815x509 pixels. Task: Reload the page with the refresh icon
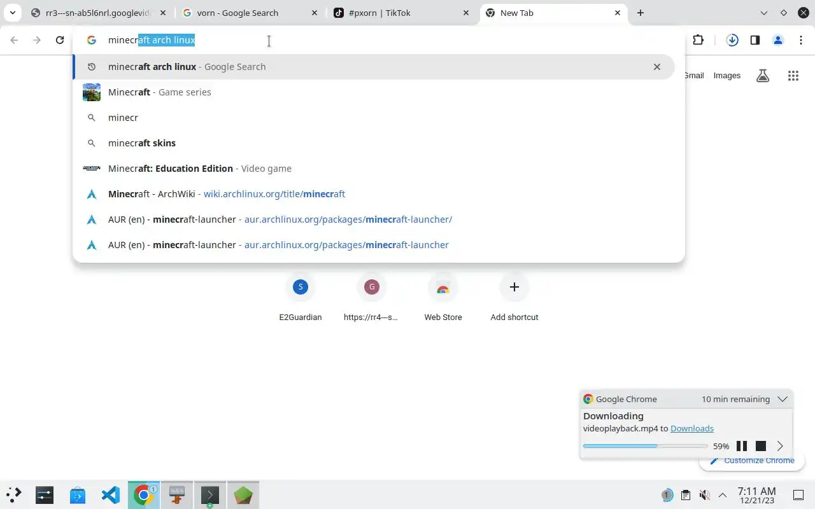pos(60,40)
